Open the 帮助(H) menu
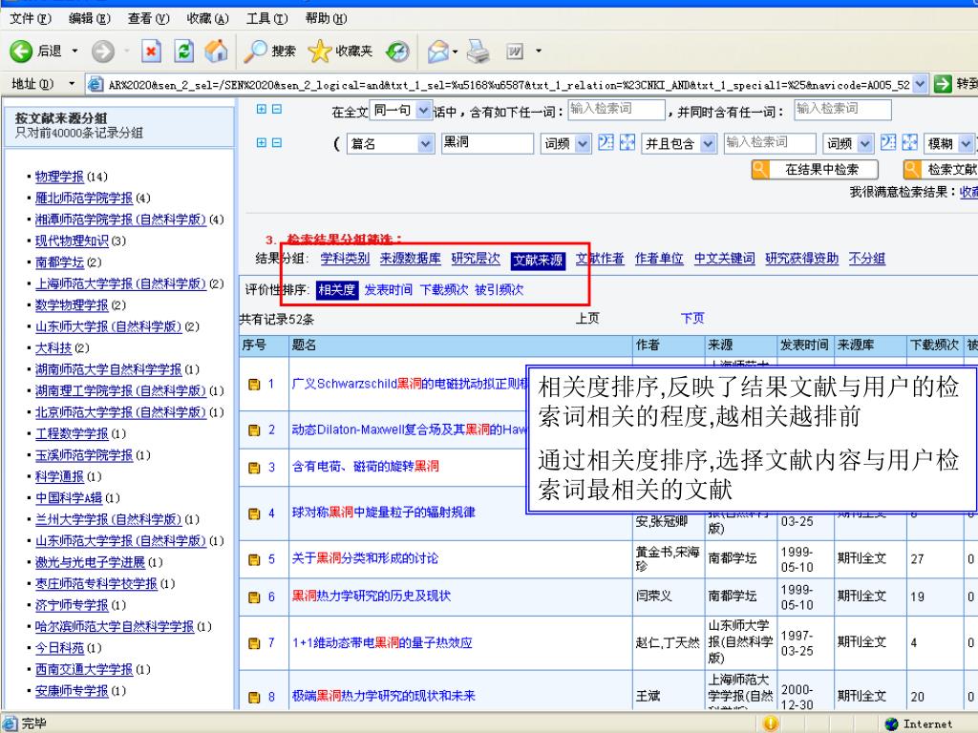 point(327,18)
